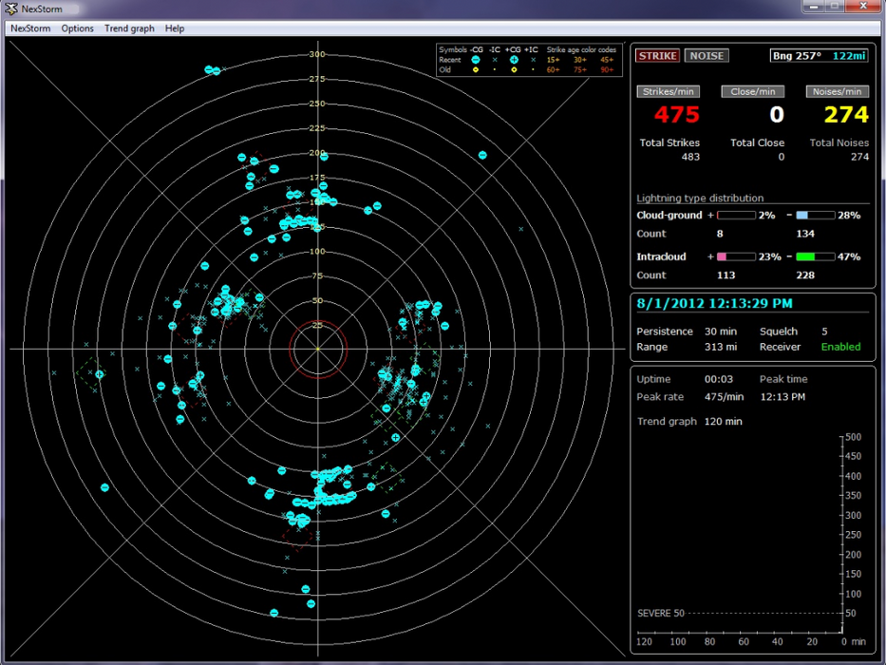Click the NexStorm app icon in title bar
Viewport: 886px width, 665px height.
click(12, 9)
